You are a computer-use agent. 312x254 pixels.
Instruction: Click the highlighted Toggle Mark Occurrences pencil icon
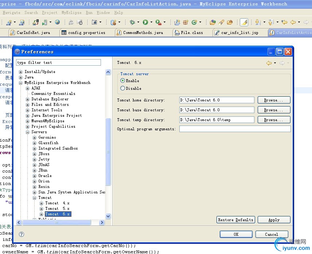point(244,22)
